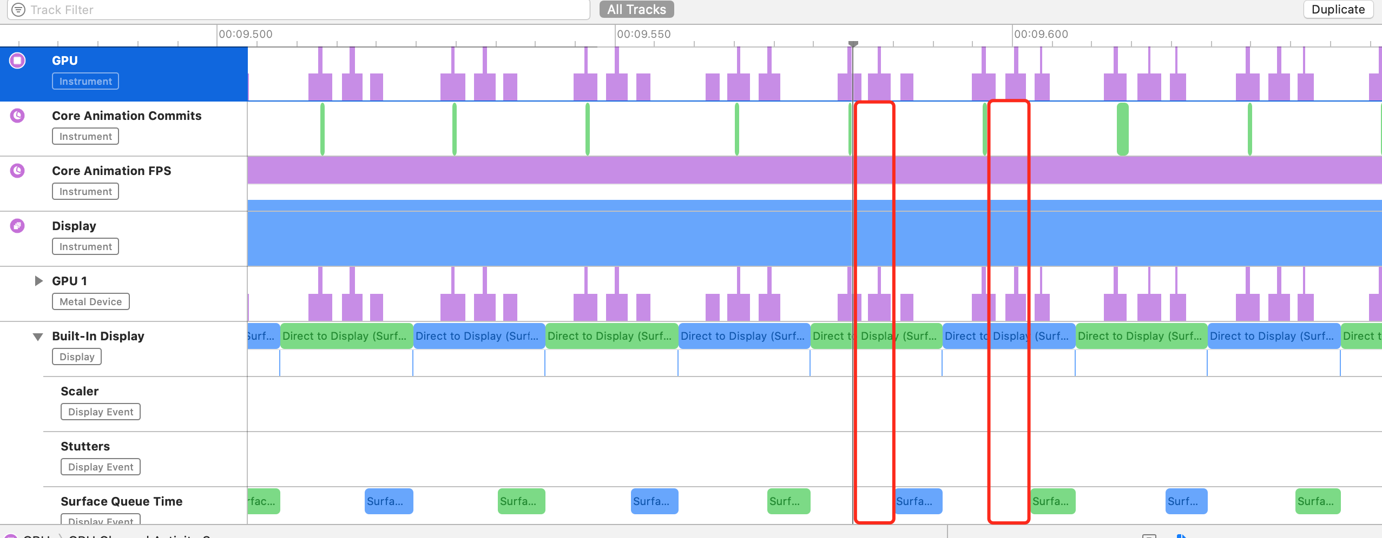The image size is (1382, 538).
Task: Select the Core Animation Commits track label
Action: pos(127,116)
